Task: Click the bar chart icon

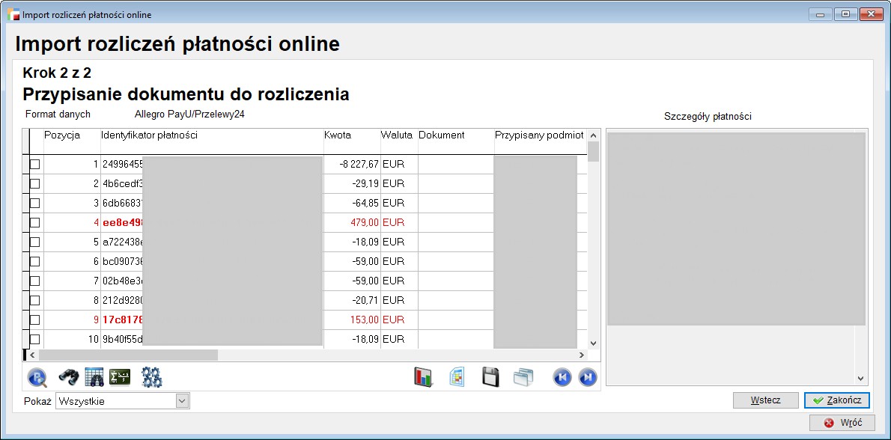Action: (423, 378)
